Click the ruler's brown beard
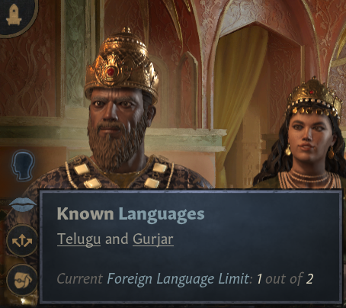346x308 pixels. (x=117, y=144)
